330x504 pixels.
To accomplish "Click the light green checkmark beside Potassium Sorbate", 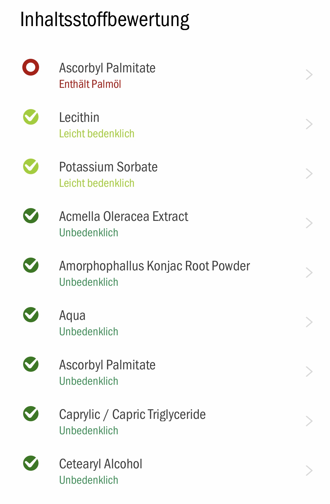I will point(31,166).
